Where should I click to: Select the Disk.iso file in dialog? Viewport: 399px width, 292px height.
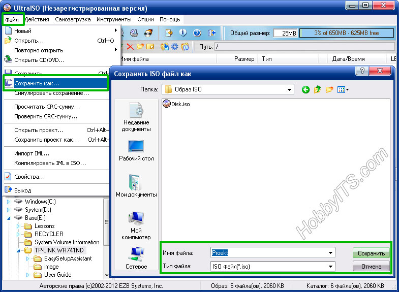[176, 104]
